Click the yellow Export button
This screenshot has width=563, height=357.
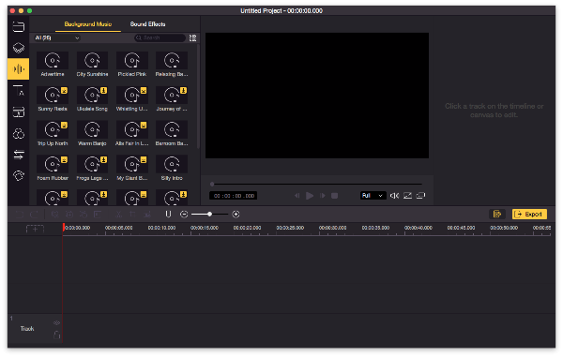pyautogui.click(x=529, y=214)
